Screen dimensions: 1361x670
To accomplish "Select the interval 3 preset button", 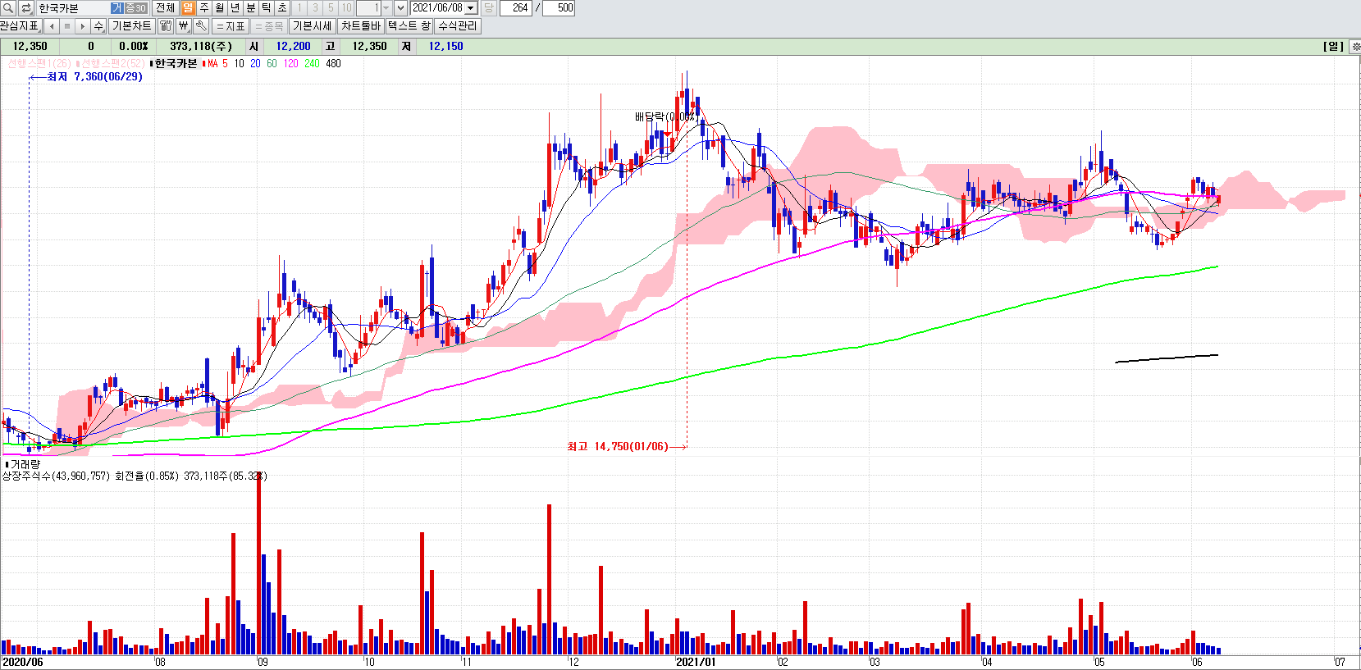I will coord(315,8).
